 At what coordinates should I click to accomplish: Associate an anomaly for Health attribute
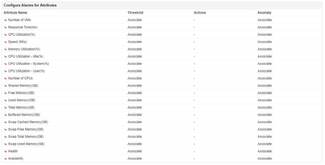(264, 151)
